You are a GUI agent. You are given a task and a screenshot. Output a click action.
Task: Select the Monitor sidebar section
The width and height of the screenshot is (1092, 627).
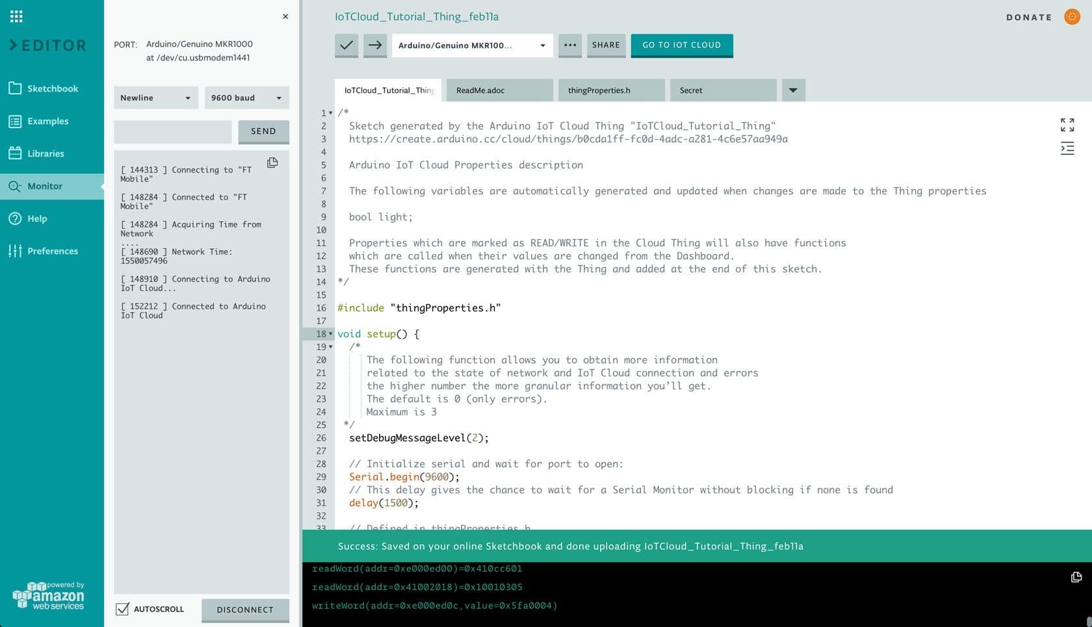[43, 186]
